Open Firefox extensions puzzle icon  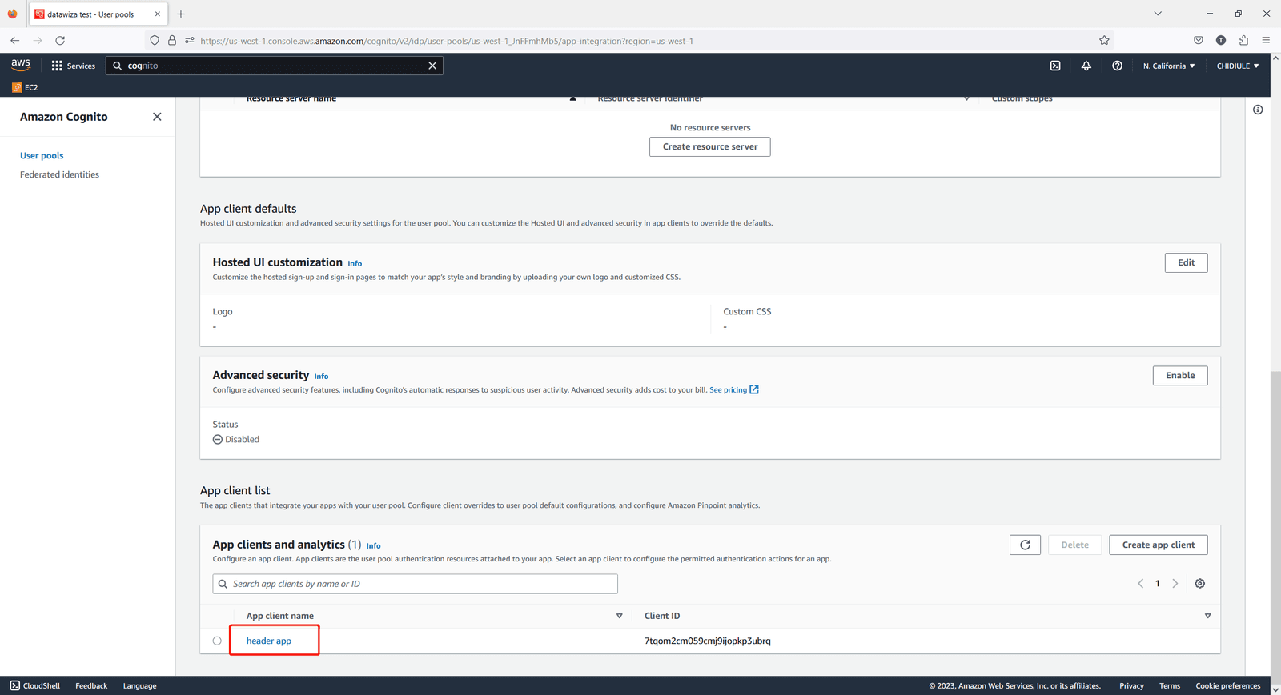click(1243, 40)
